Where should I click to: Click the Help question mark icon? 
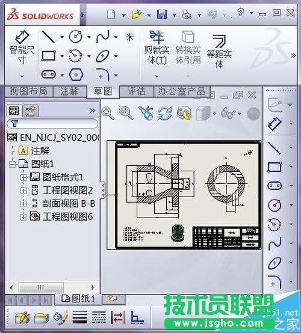240,12
